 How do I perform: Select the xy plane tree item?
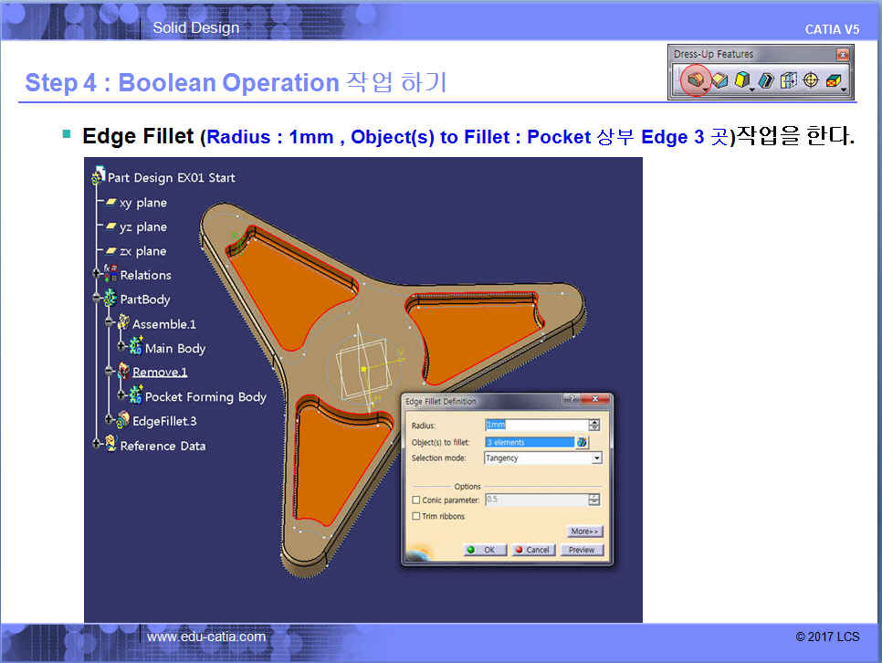(142, 203)
